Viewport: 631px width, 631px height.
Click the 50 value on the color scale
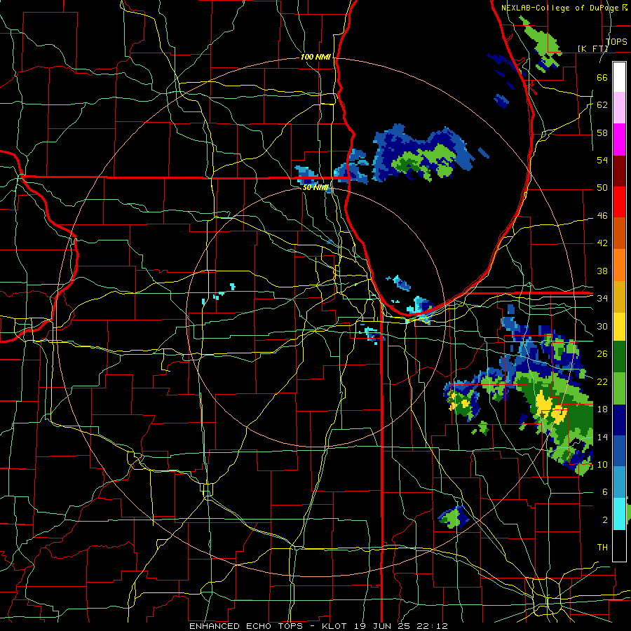point(602,187)
